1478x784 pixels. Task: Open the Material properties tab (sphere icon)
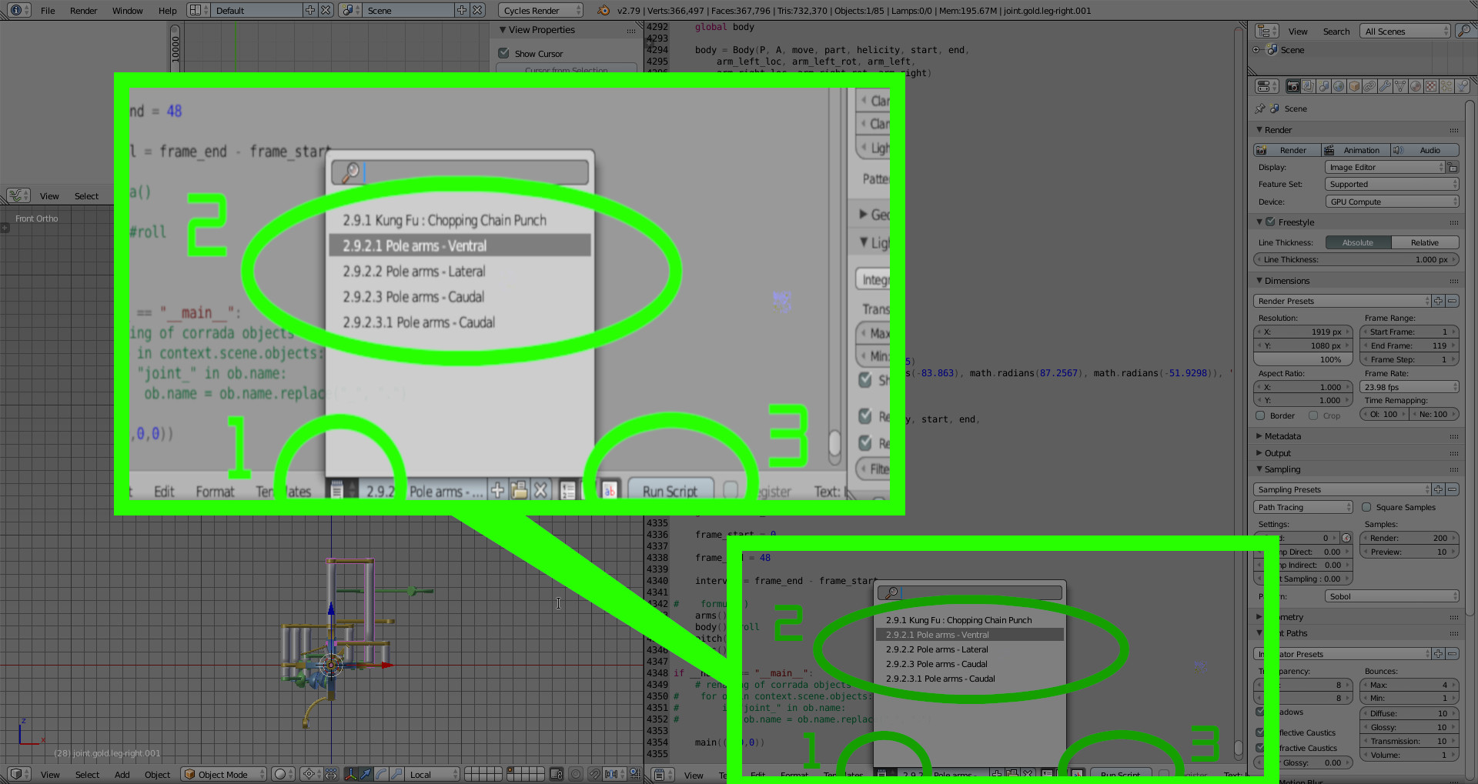tap(1416, 86)
